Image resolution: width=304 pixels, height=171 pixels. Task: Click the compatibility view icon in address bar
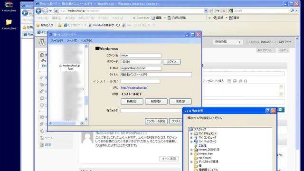click(212, 11)
